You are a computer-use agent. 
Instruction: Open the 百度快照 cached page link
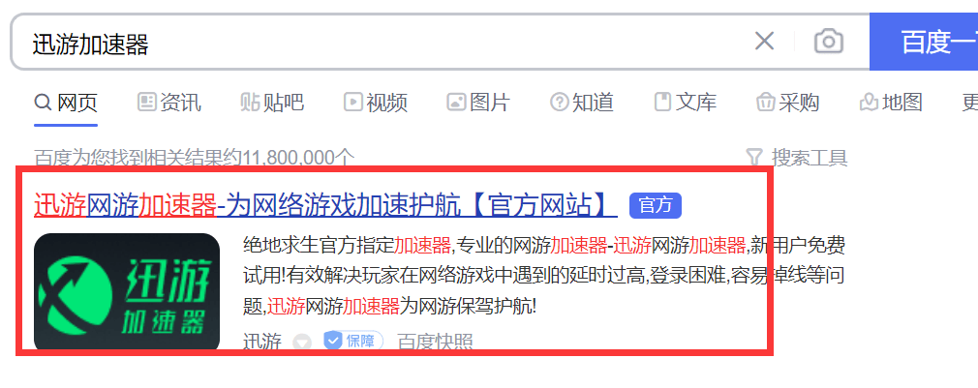point(435,342)
